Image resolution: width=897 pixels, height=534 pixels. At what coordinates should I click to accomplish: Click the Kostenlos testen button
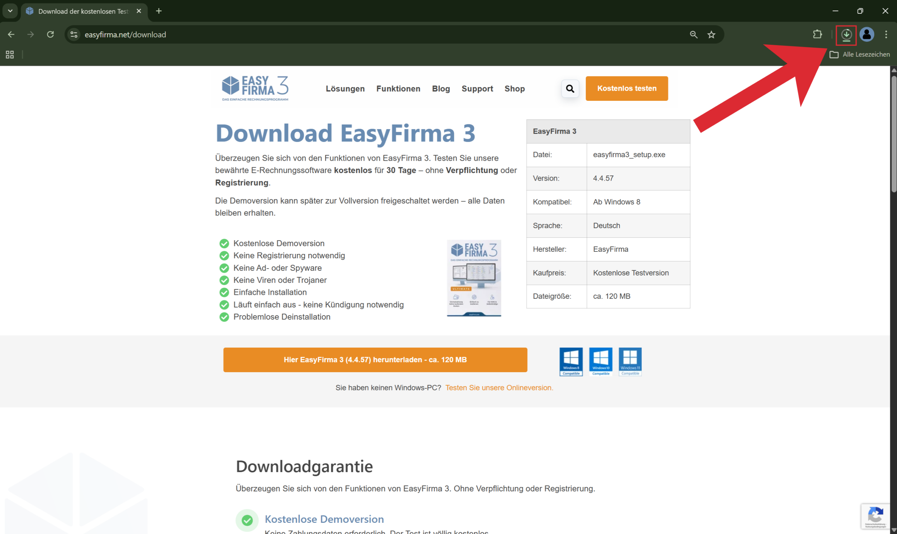(626, 88)
